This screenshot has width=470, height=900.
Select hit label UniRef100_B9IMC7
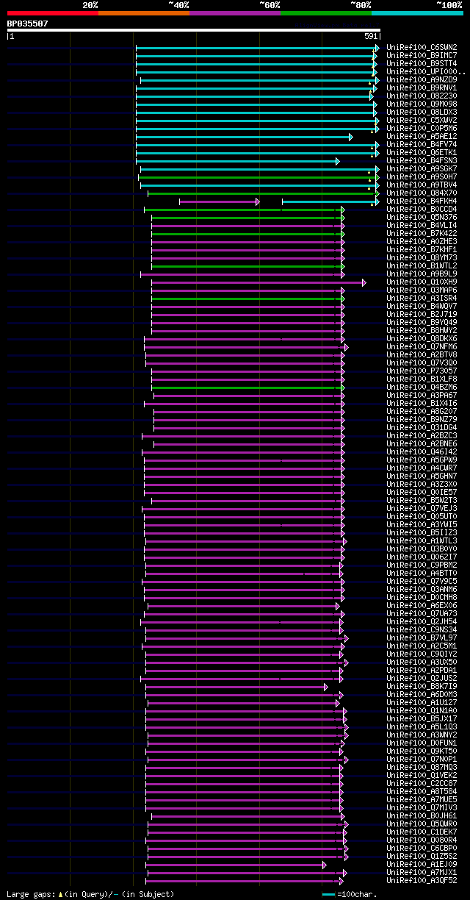422,55
